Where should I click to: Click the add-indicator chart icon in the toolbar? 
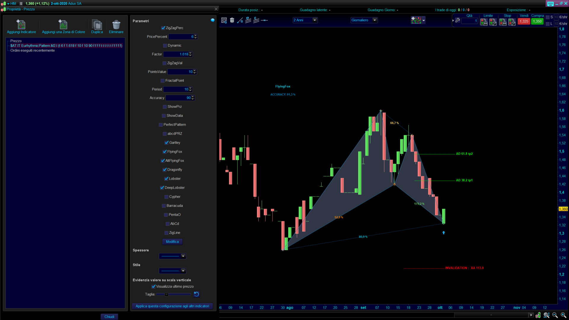416,20
